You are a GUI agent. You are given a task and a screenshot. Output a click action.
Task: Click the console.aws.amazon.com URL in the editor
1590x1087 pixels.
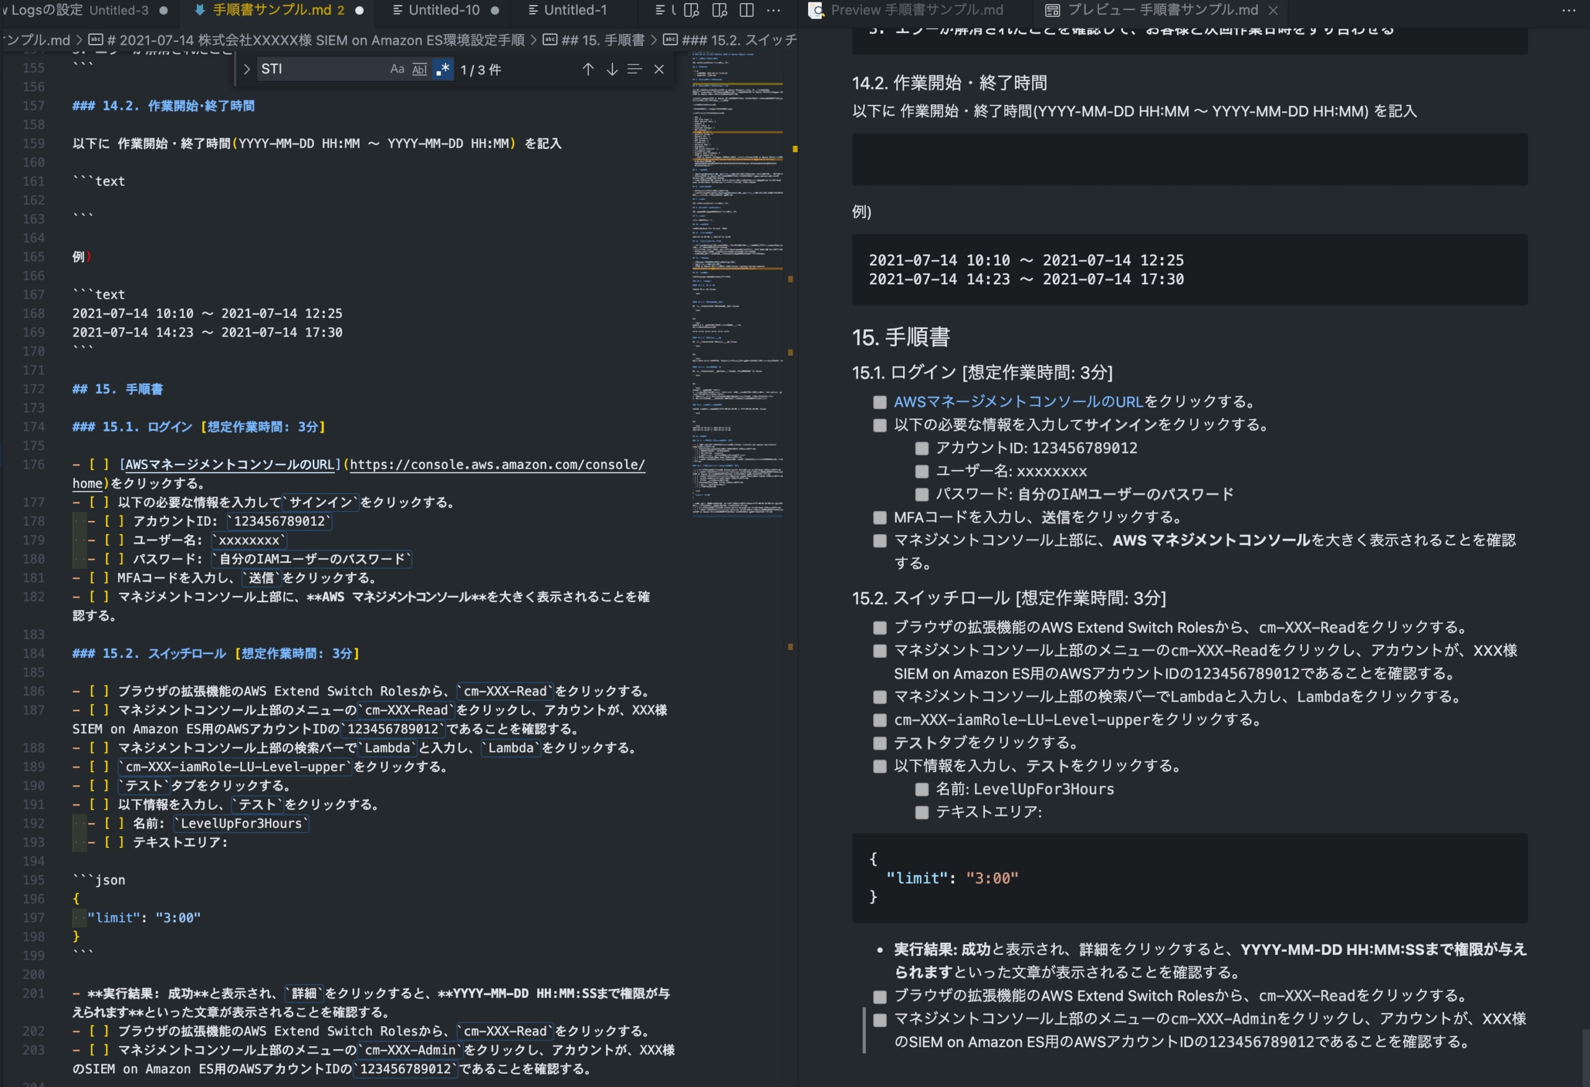tap(496, 464)
